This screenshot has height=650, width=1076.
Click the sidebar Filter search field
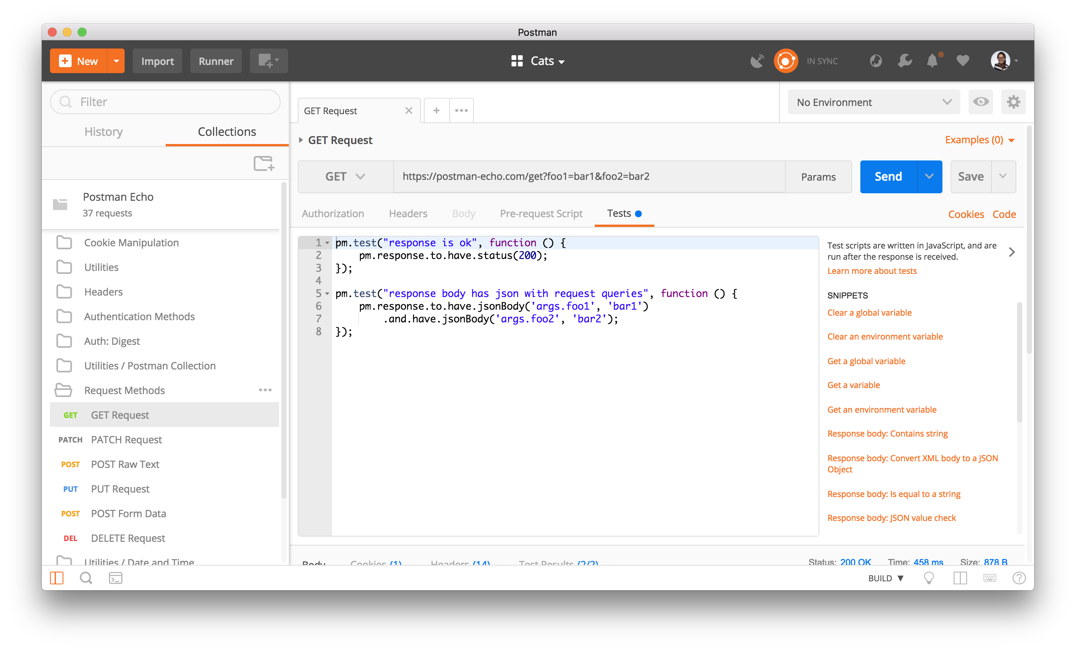tap(165, 102)
